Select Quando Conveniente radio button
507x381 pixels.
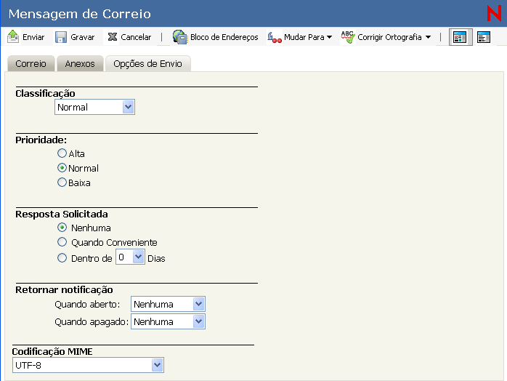point(62,242)
